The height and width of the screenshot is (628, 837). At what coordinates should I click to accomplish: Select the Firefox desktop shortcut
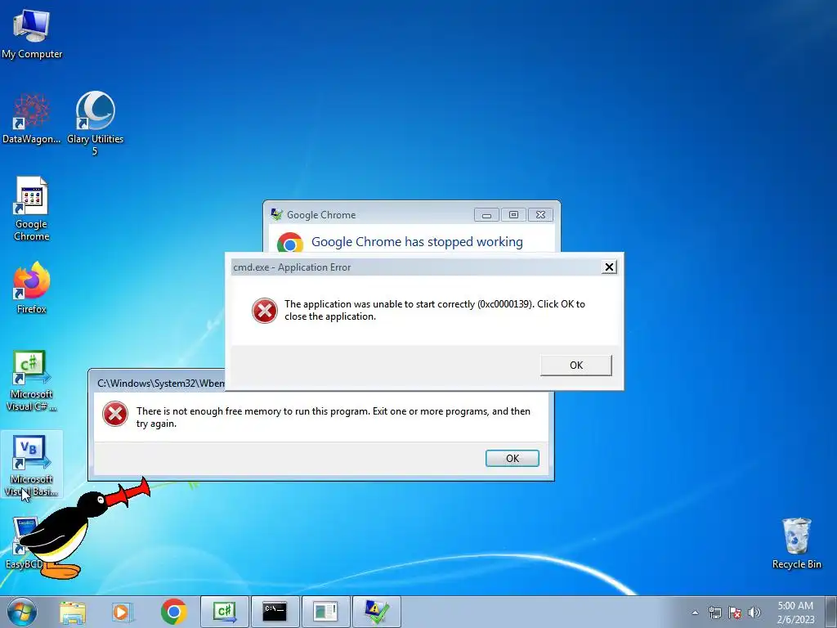(32, 287)
